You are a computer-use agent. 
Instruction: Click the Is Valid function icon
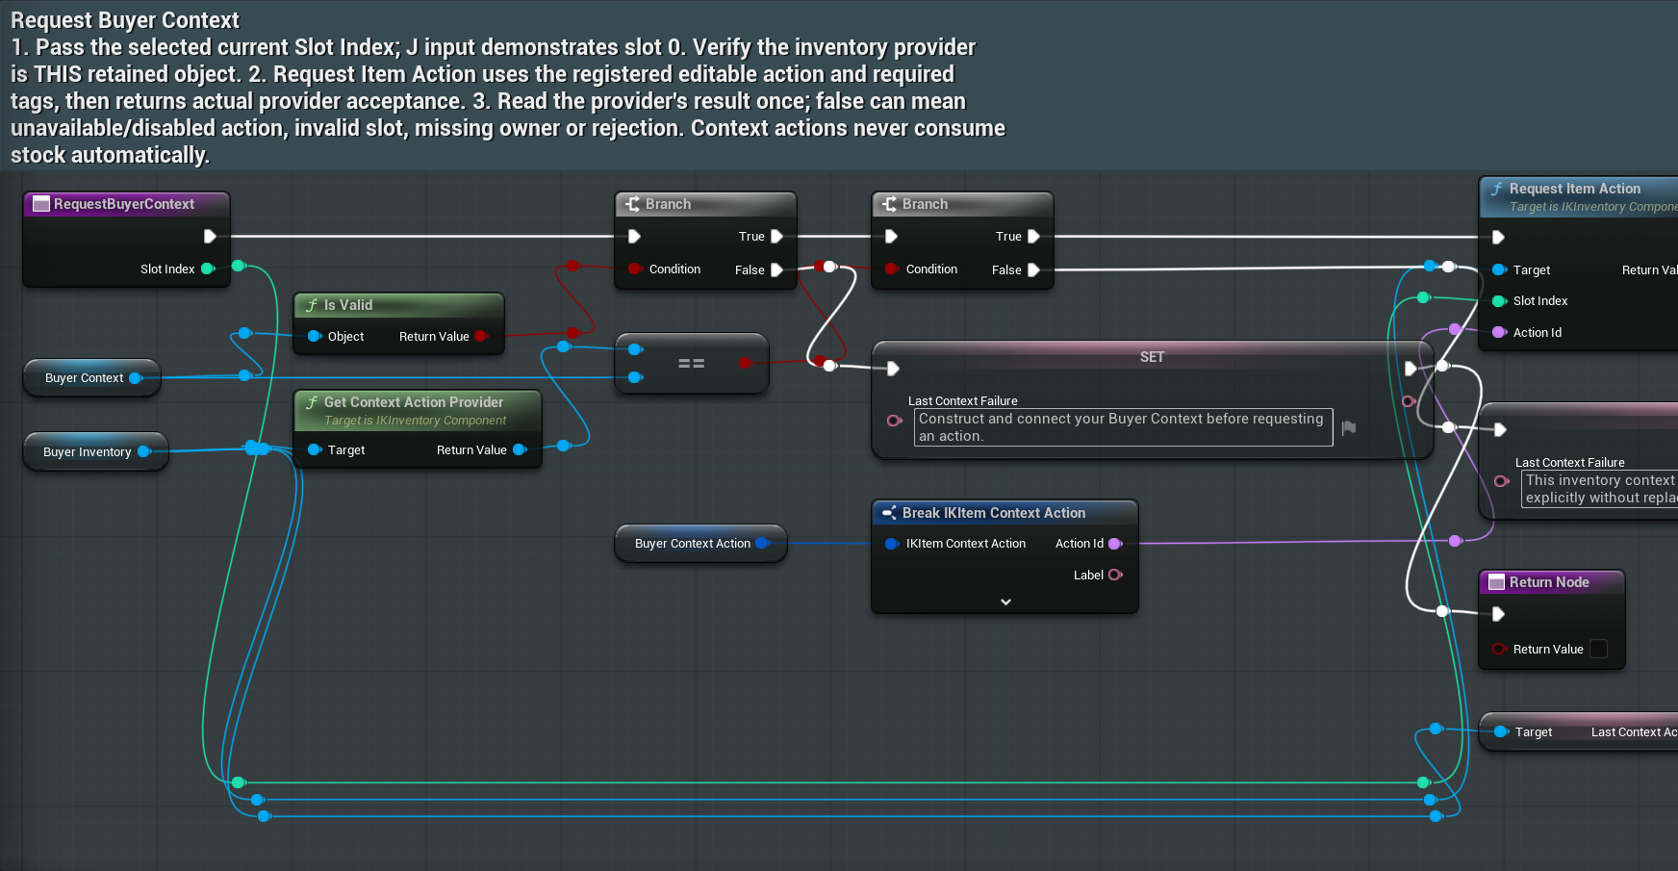click(312, 305)
